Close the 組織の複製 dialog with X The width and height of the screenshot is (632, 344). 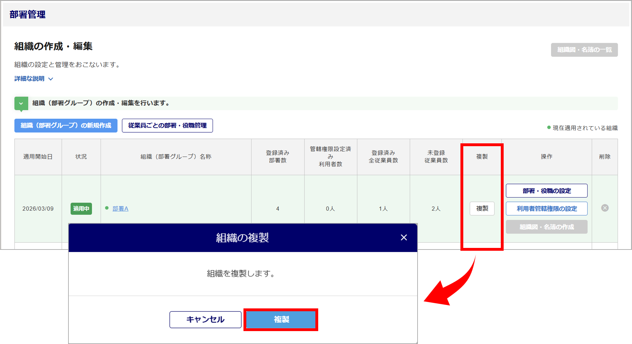click(x=404, y=238)
